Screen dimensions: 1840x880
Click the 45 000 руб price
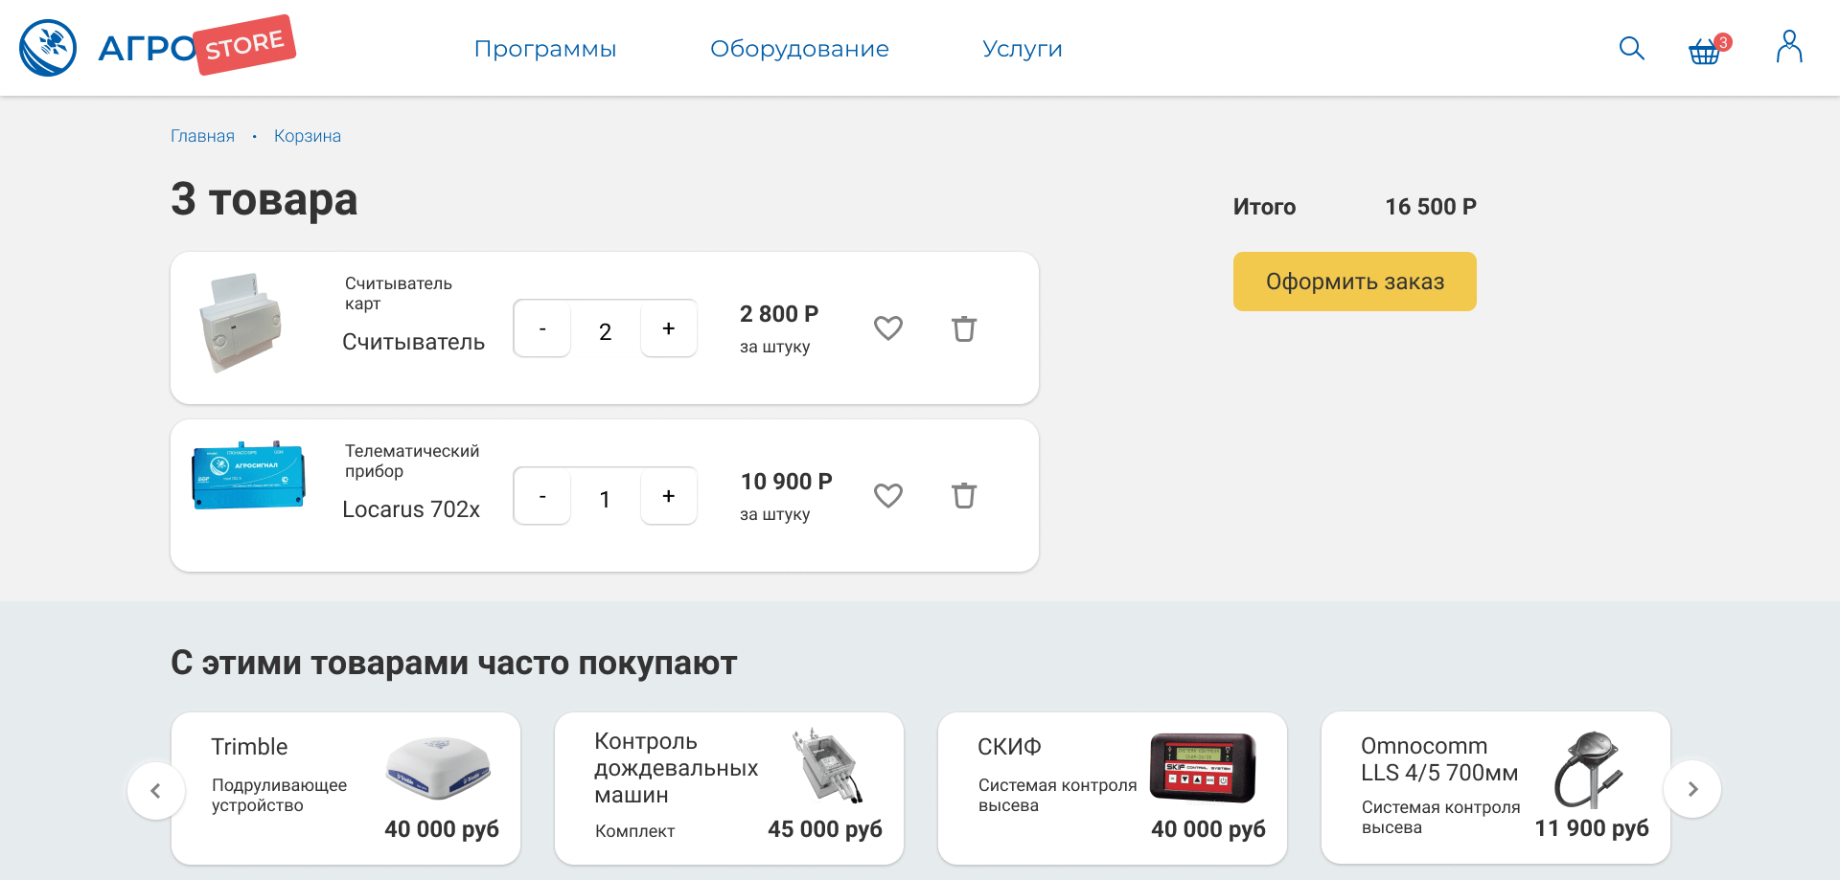click(825, 829)
